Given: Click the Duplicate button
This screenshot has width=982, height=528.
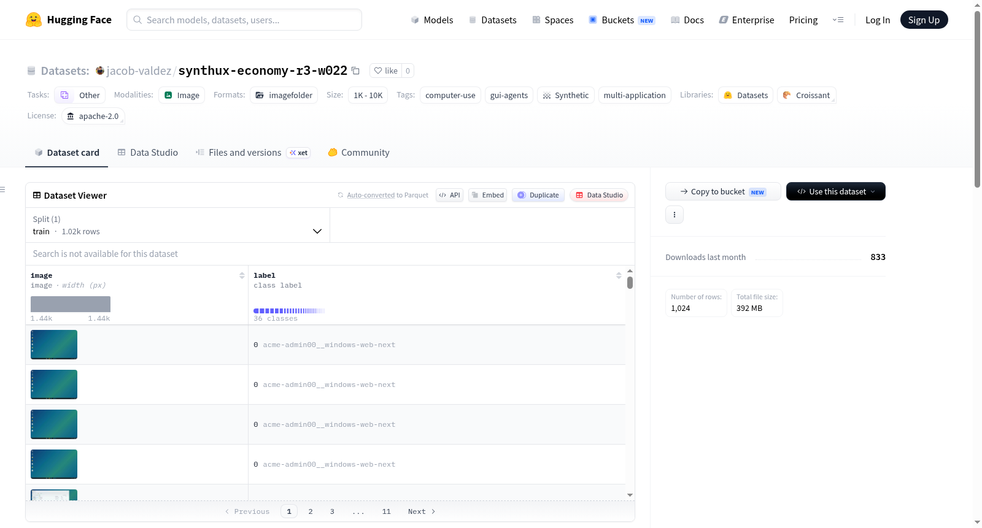Looking at the screenshot, I should (538, 195).
